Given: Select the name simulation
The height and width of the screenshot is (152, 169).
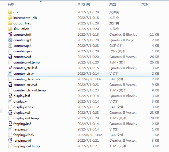Looking at the screenshot, I should click(21, 29).
